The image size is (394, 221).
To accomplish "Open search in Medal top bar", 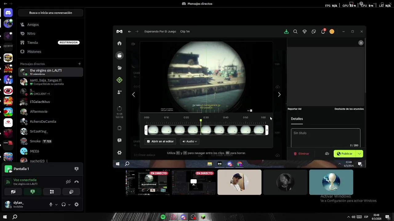I will (x=295, y=32).
